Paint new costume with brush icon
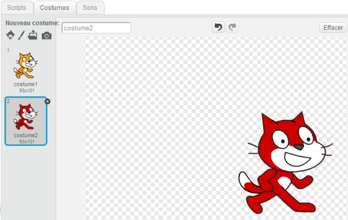This screenshot has height=220, width=348. (21, 35)
